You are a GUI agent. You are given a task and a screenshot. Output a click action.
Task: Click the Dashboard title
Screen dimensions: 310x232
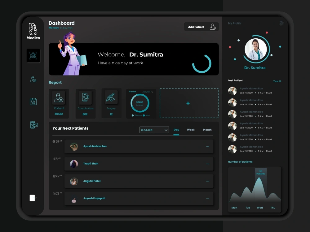coord(62,23)
